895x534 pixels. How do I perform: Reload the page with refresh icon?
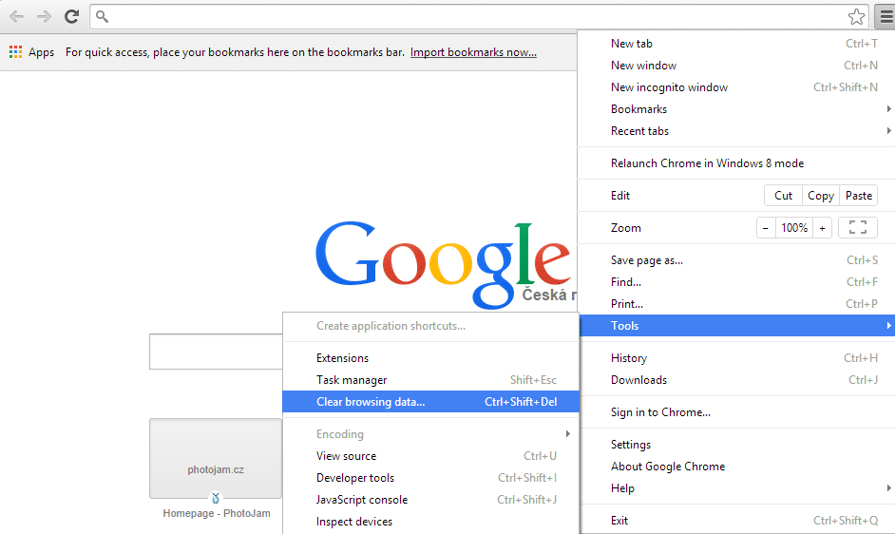click(x=71, y=16)
